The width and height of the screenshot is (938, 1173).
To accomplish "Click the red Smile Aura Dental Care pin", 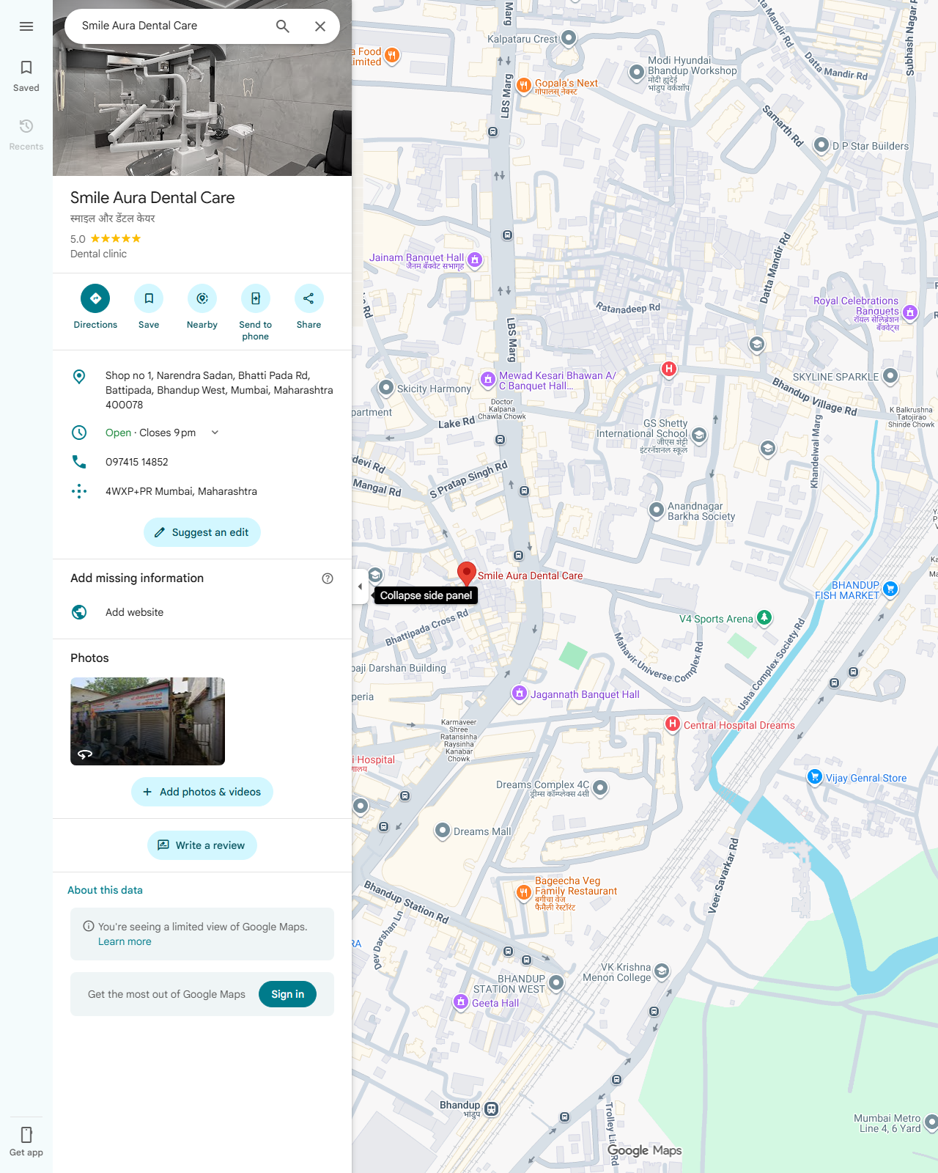I will pos(467,574).
